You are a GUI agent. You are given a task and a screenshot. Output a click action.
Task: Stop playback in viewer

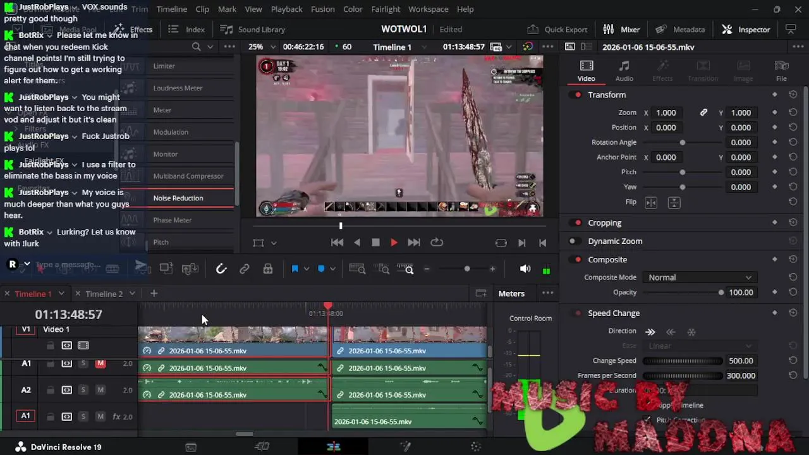375,243
